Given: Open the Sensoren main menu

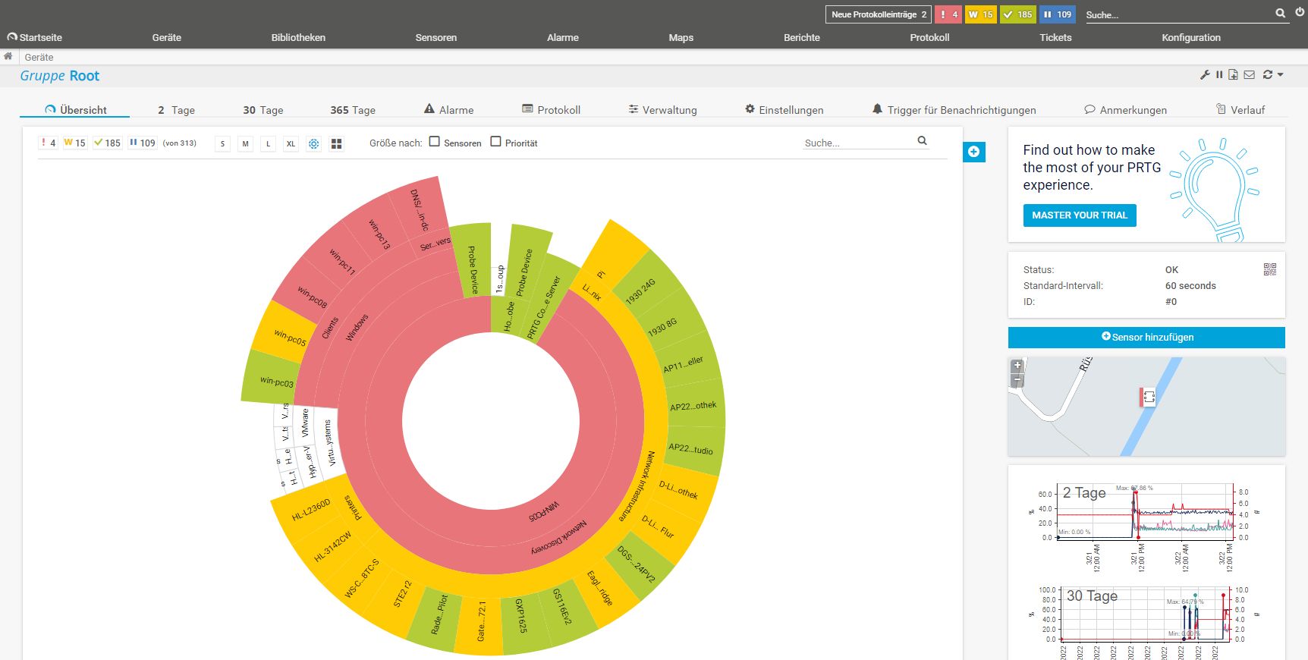Looking at the screenshot, I should click(x=435, y=37).
